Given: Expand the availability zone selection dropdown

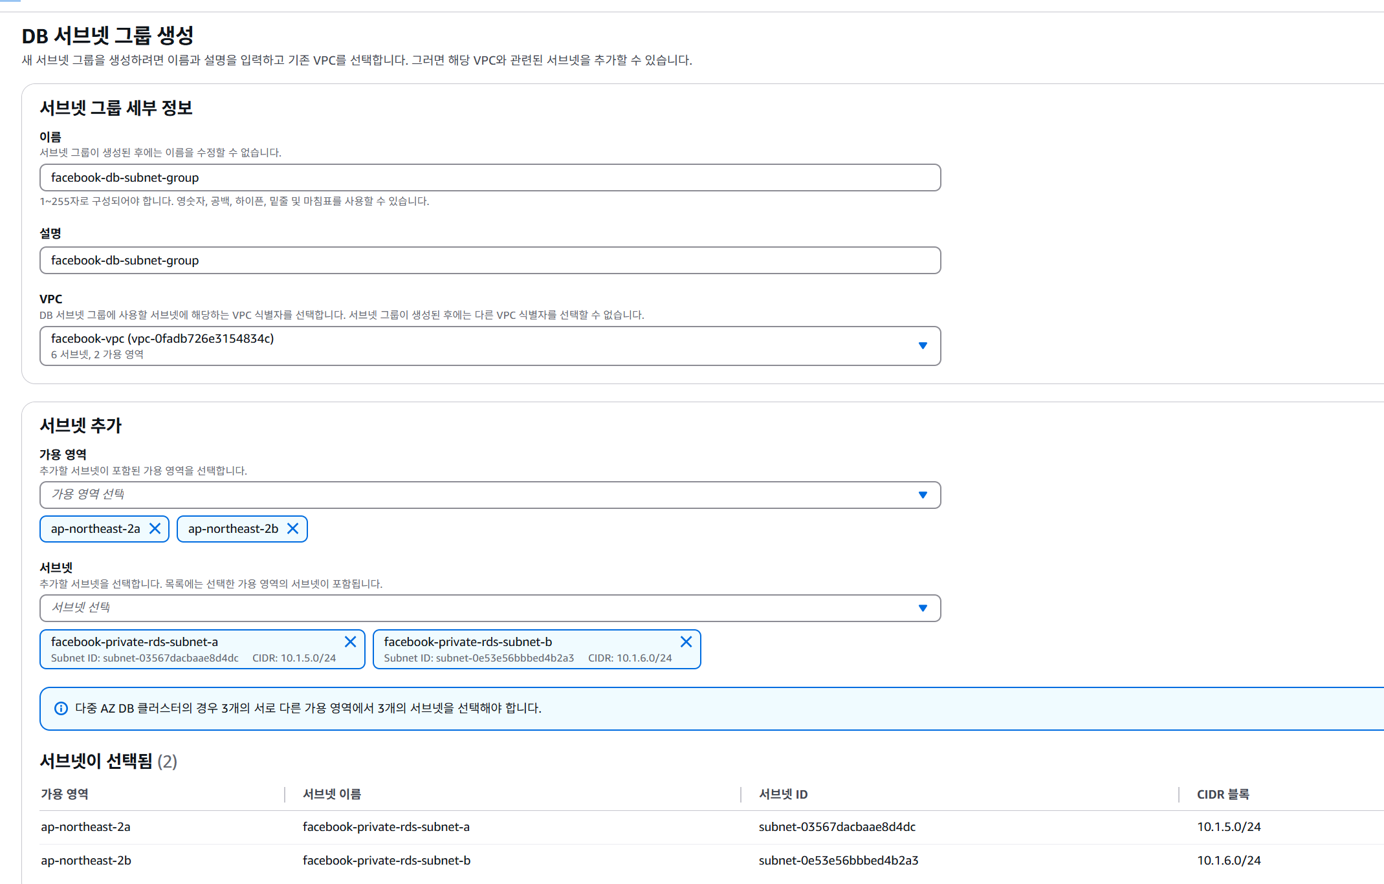Looking at the screenshot, I should pyautogui.click(x=923, y=495).
